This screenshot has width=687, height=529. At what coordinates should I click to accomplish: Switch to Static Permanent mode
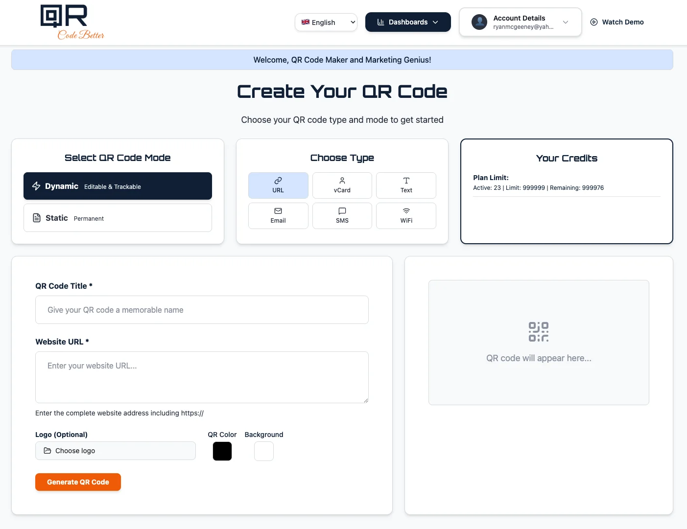pos(118,218)
